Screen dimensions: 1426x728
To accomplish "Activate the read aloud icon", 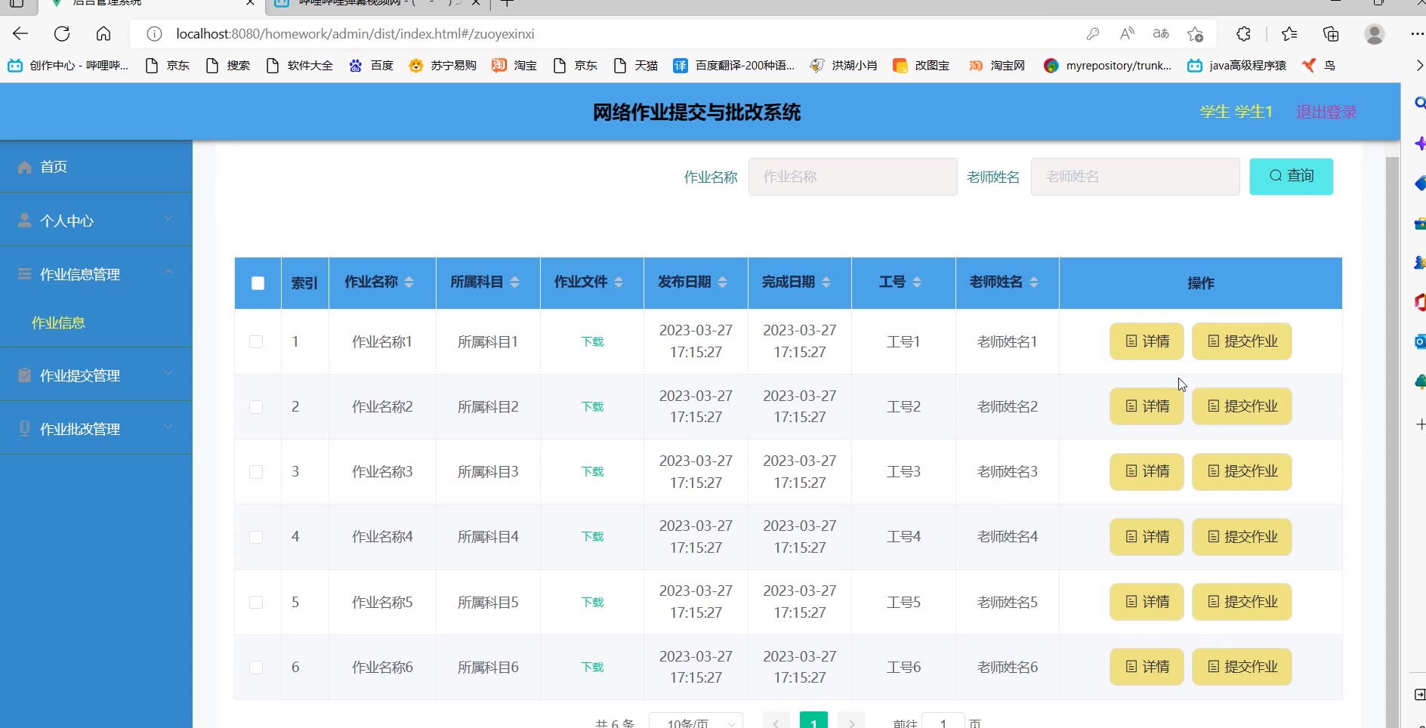I will [x=1127, y=34].
